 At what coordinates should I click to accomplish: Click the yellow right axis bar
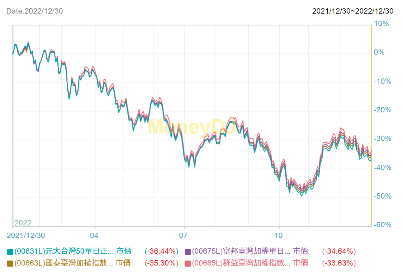(371, 125)
